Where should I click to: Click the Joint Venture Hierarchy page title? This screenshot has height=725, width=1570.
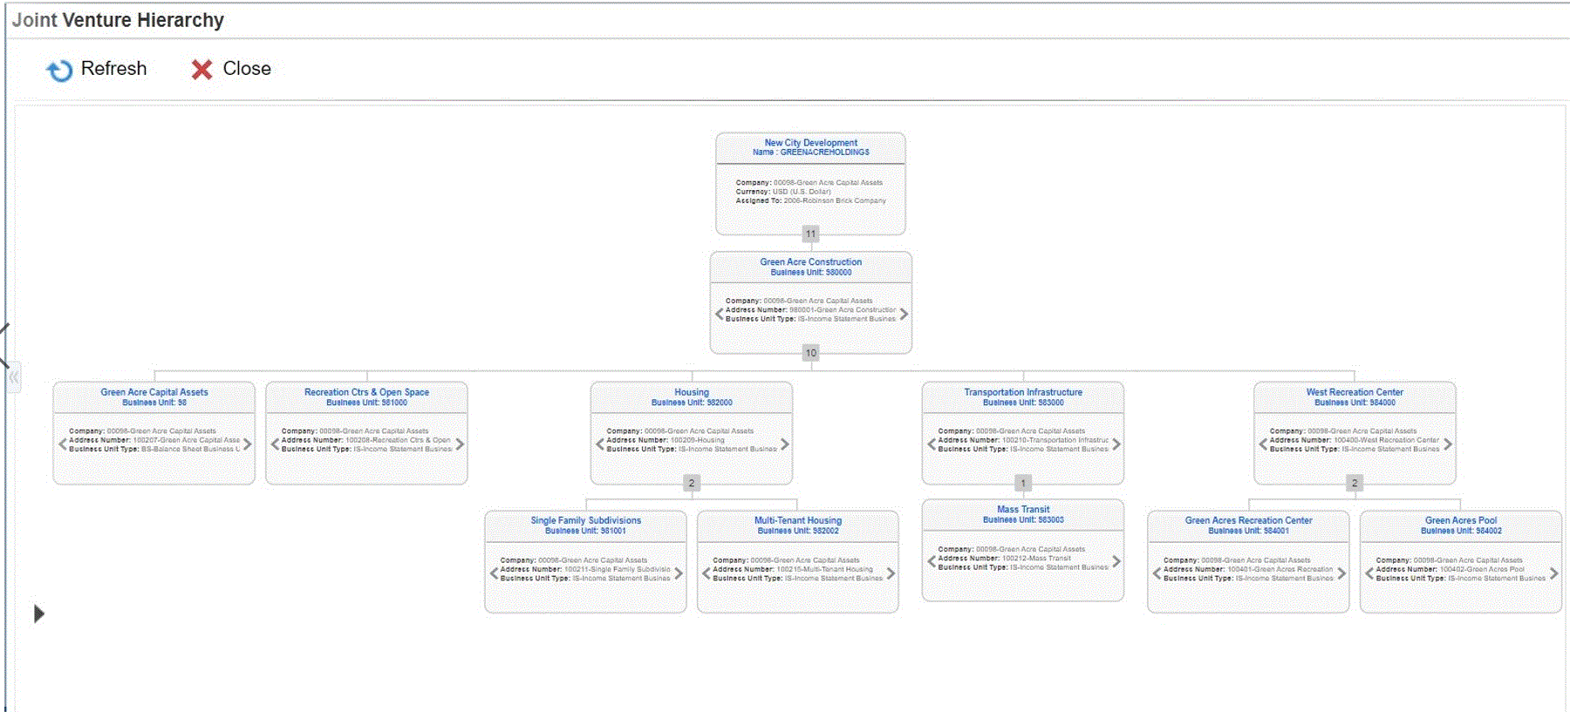tap(118, 20)
